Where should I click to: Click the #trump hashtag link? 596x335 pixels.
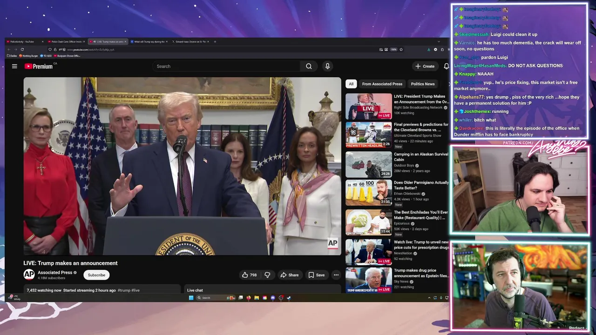coord(124,290)
